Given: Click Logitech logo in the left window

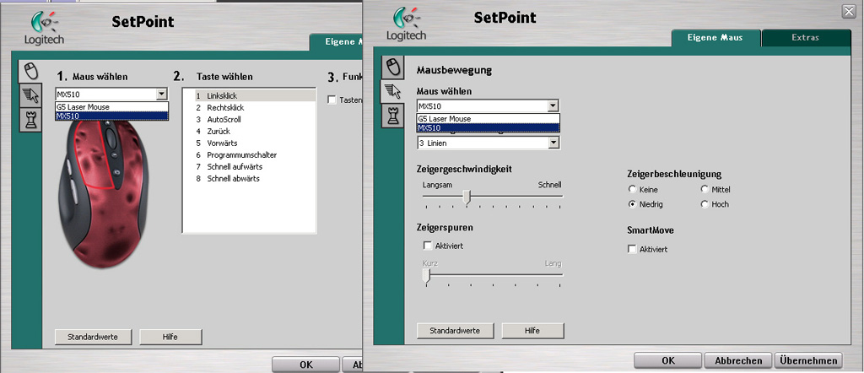Looking at the screenshot, I should (44, 29).
